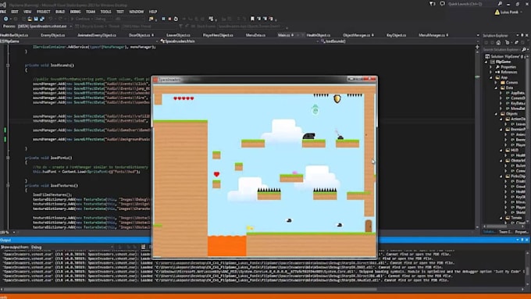
Task: Open the FILE menu
Action: 2,12
